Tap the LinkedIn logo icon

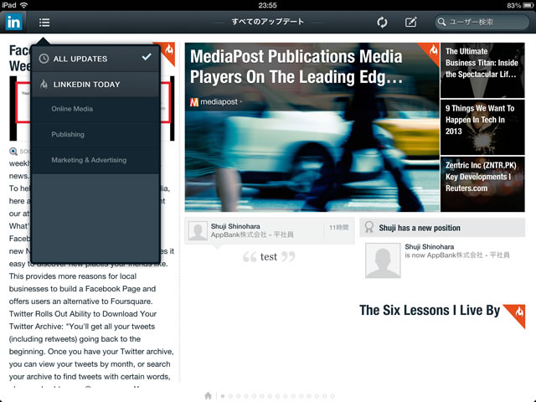click(13, 23)
